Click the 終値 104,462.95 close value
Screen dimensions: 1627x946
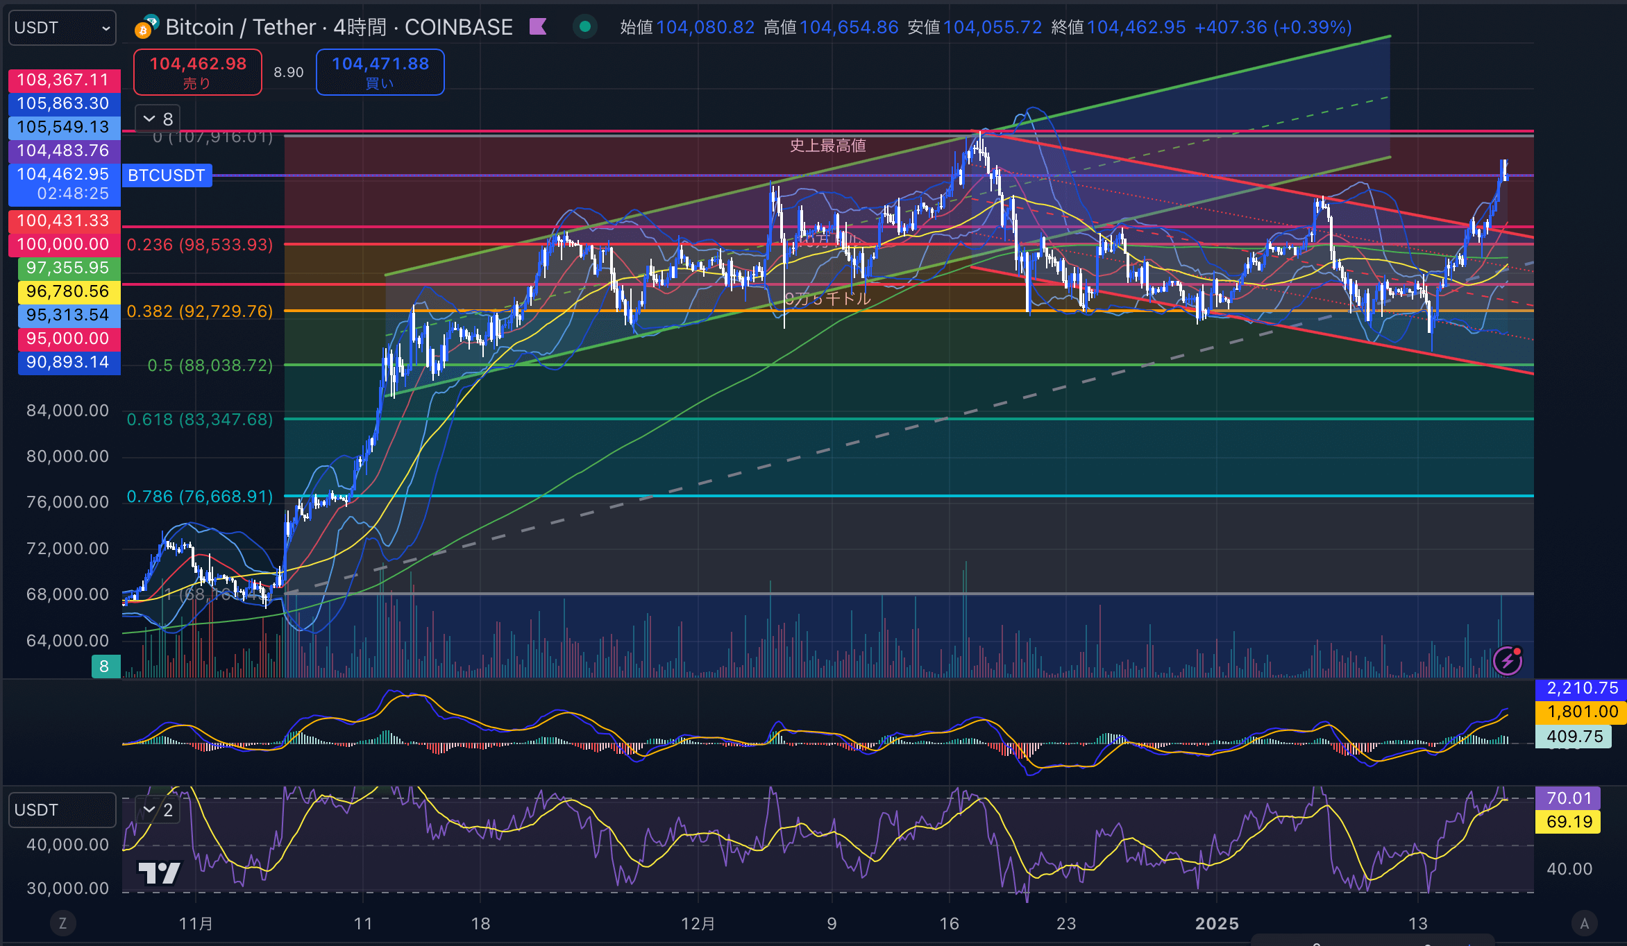pyautogui.click(x=1118, y=27)
